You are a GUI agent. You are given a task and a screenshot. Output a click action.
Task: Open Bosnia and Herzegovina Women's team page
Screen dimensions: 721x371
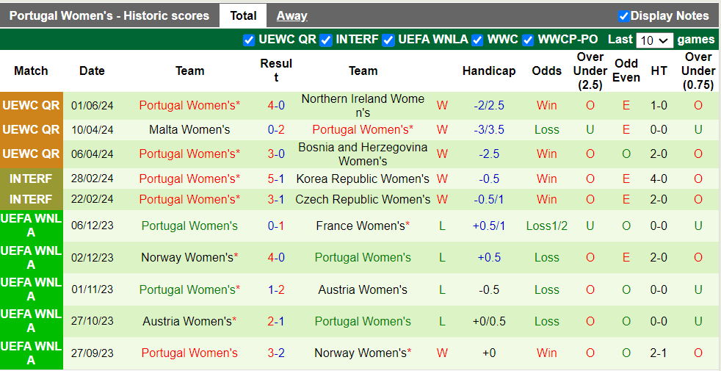pos(363,154)
